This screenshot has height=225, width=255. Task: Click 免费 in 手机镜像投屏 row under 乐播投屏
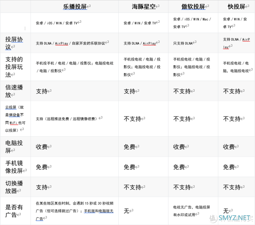42,167
